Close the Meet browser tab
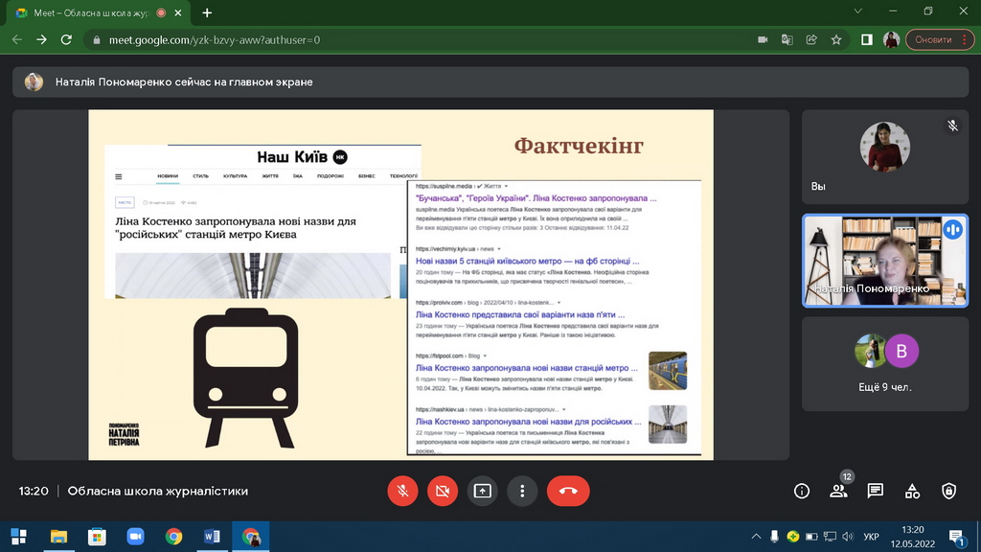981x552 pixels. 178,12
